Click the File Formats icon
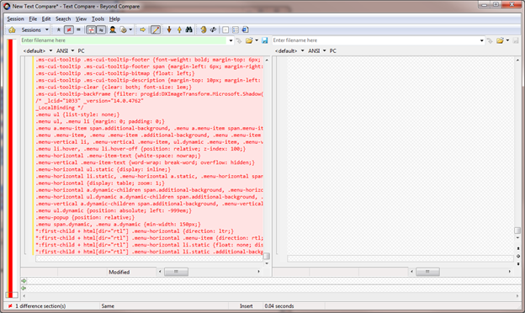Screen dimensions: 525x313 click(124, 29)
